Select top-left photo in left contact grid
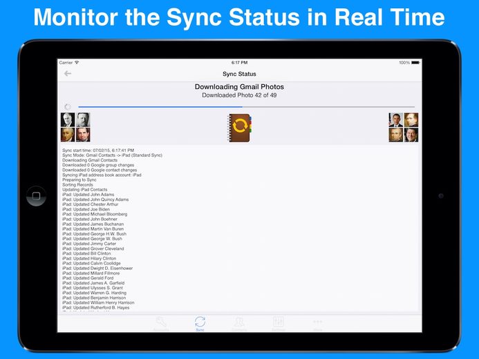479x359 pixels. [x=68, y=119]
